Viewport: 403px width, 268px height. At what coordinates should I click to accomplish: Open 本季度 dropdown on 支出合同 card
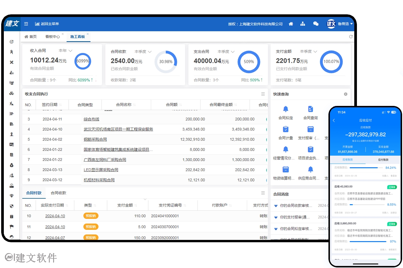pos(226,51)
